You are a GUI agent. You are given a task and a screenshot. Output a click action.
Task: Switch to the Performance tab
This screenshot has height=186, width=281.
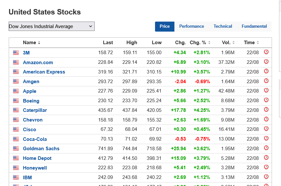[192, 26]
